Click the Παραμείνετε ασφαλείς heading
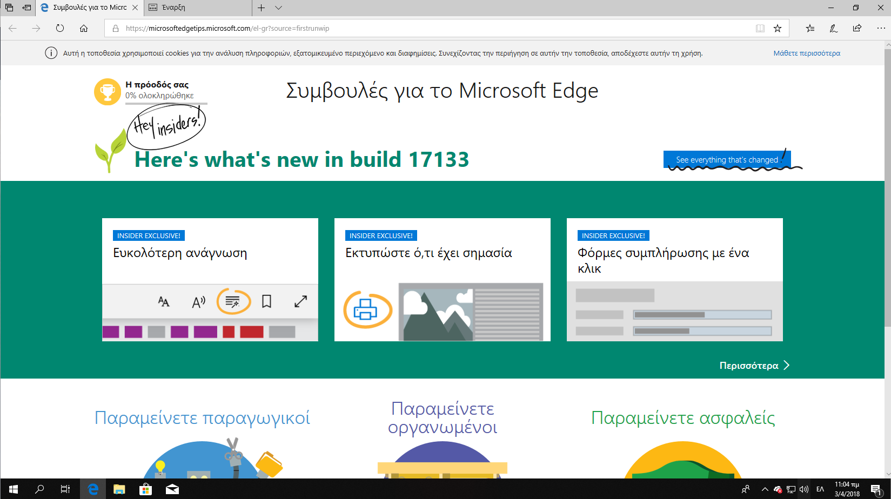Viewport: 891px width, 499px height. click(x=683, y=418)
